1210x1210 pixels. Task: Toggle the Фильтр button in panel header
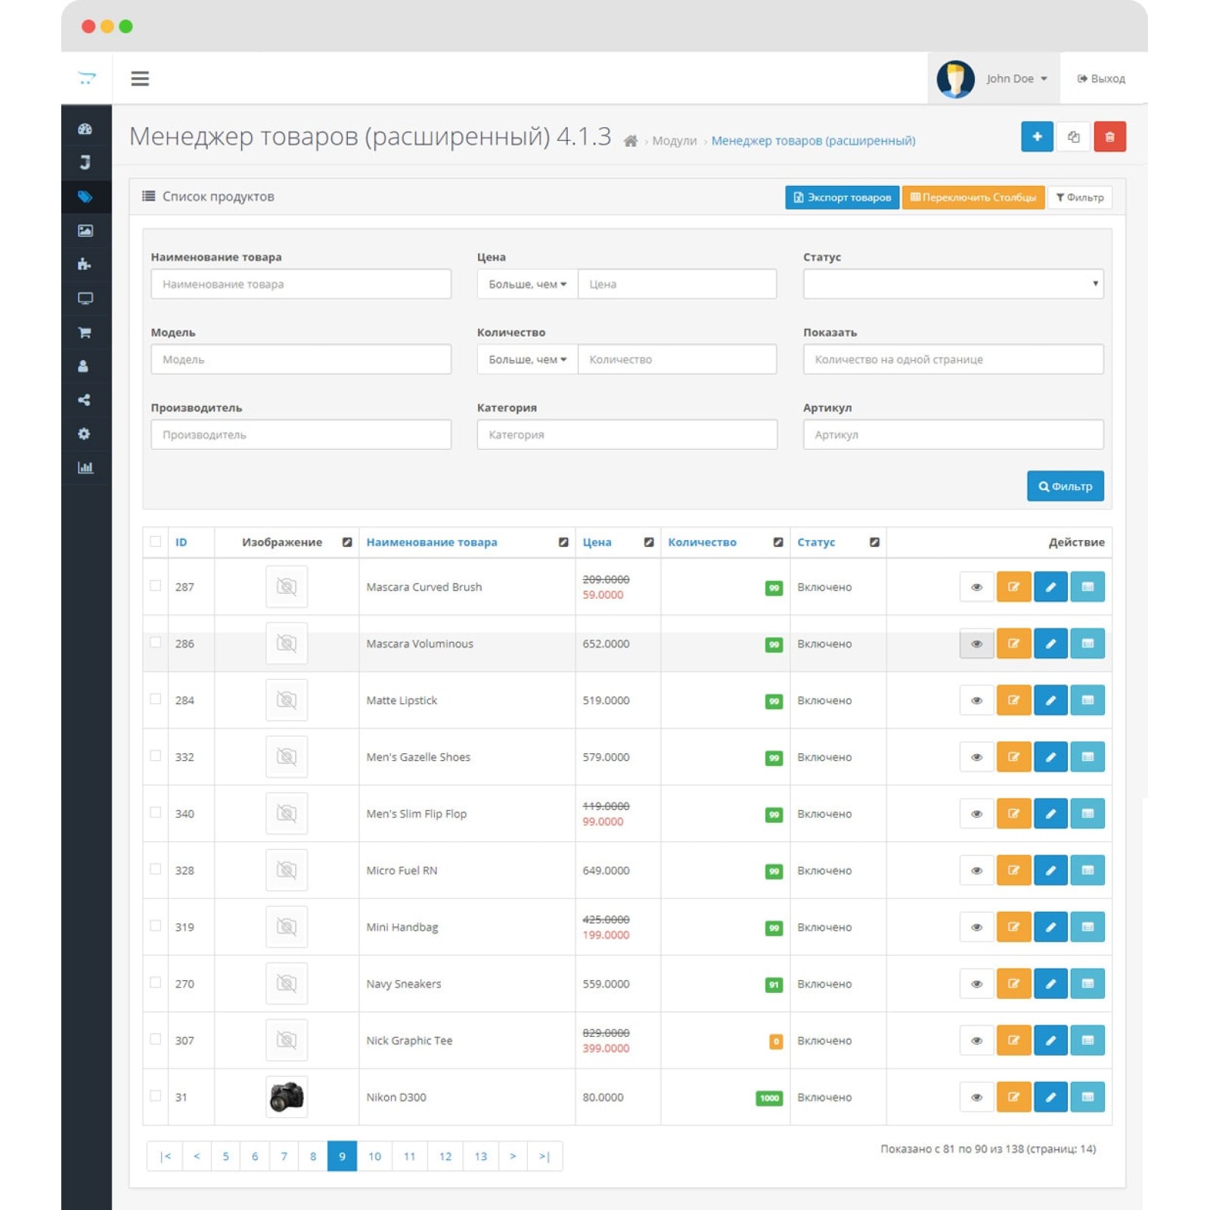[1080, 197]
